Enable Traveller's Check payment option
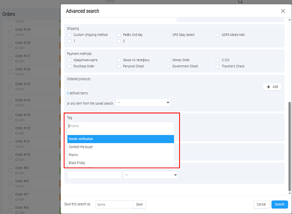The width and height of the screenshot is (292, 214). point(218,66)
